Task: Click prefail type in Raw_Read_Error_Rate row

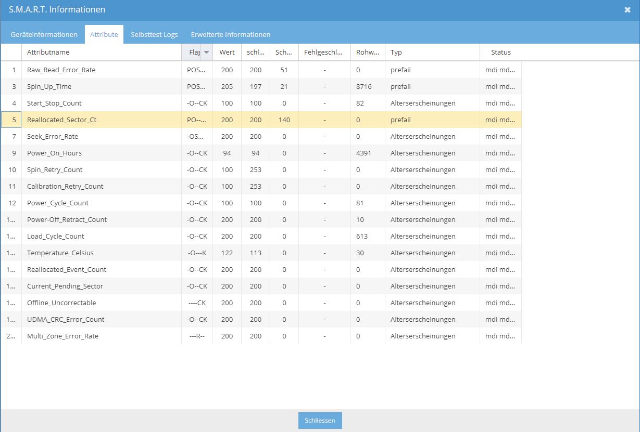Action: (400, 70)
